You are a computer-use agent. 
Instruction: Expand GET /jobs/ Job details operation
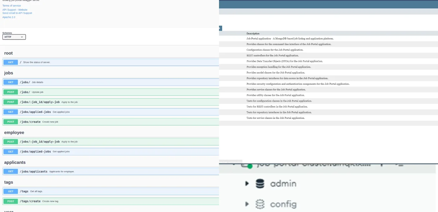(x=111, y=82)
